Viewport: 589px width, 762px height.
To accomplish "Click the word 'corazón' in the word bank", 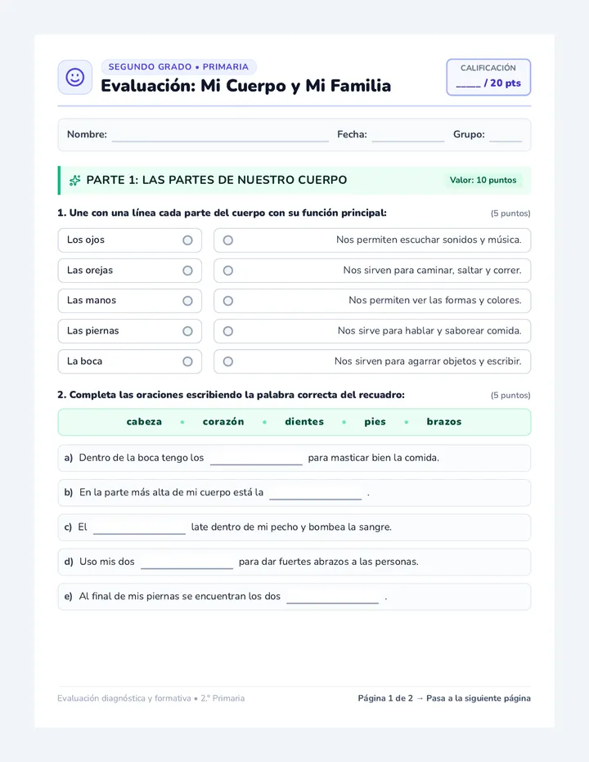I will pyautogui.click(x=223, y=422).
